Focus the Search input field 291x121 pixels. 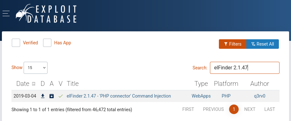coord(245,68)
